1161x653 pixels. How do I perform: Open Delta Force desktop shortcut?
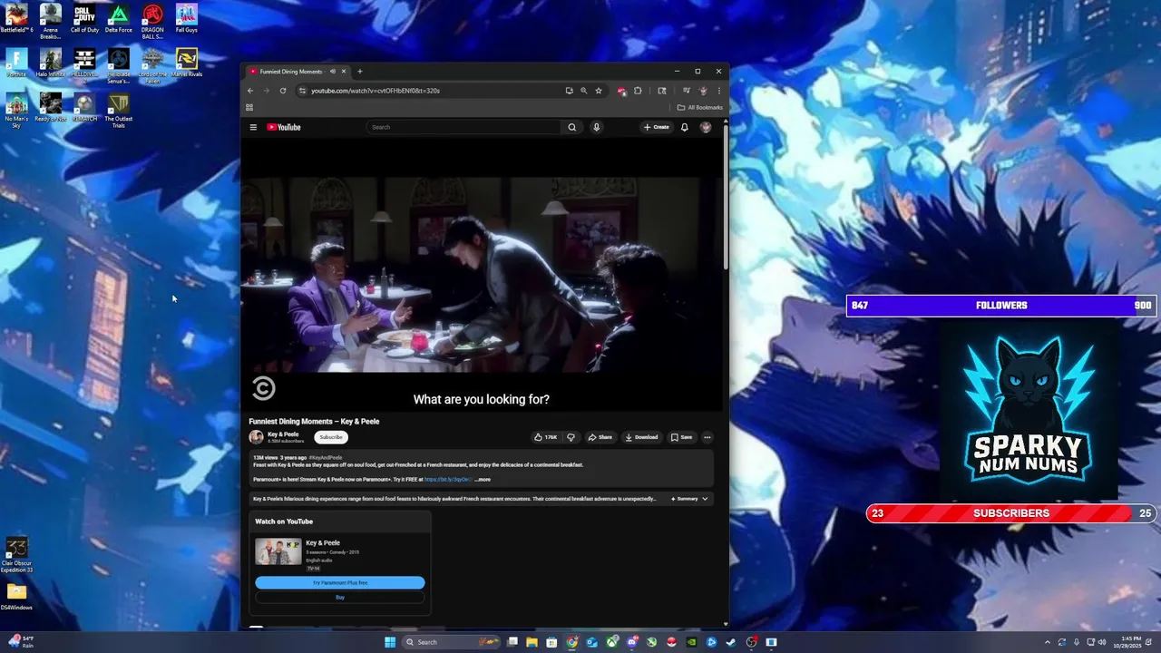point(118,19)
